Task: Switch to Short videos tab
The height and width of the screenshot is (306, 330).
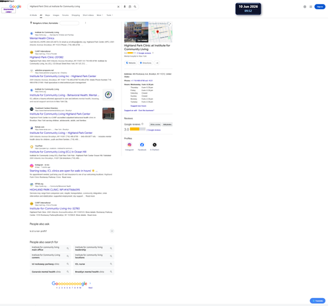Action: [x=88, y=15]
